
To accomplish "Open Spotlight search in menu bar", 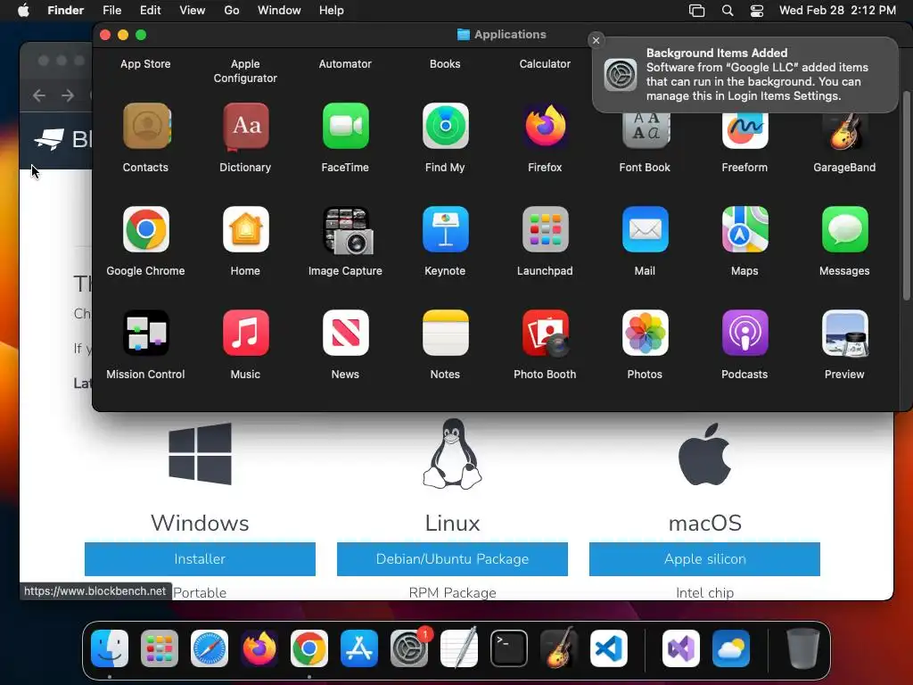I will [x=728, y=11].
